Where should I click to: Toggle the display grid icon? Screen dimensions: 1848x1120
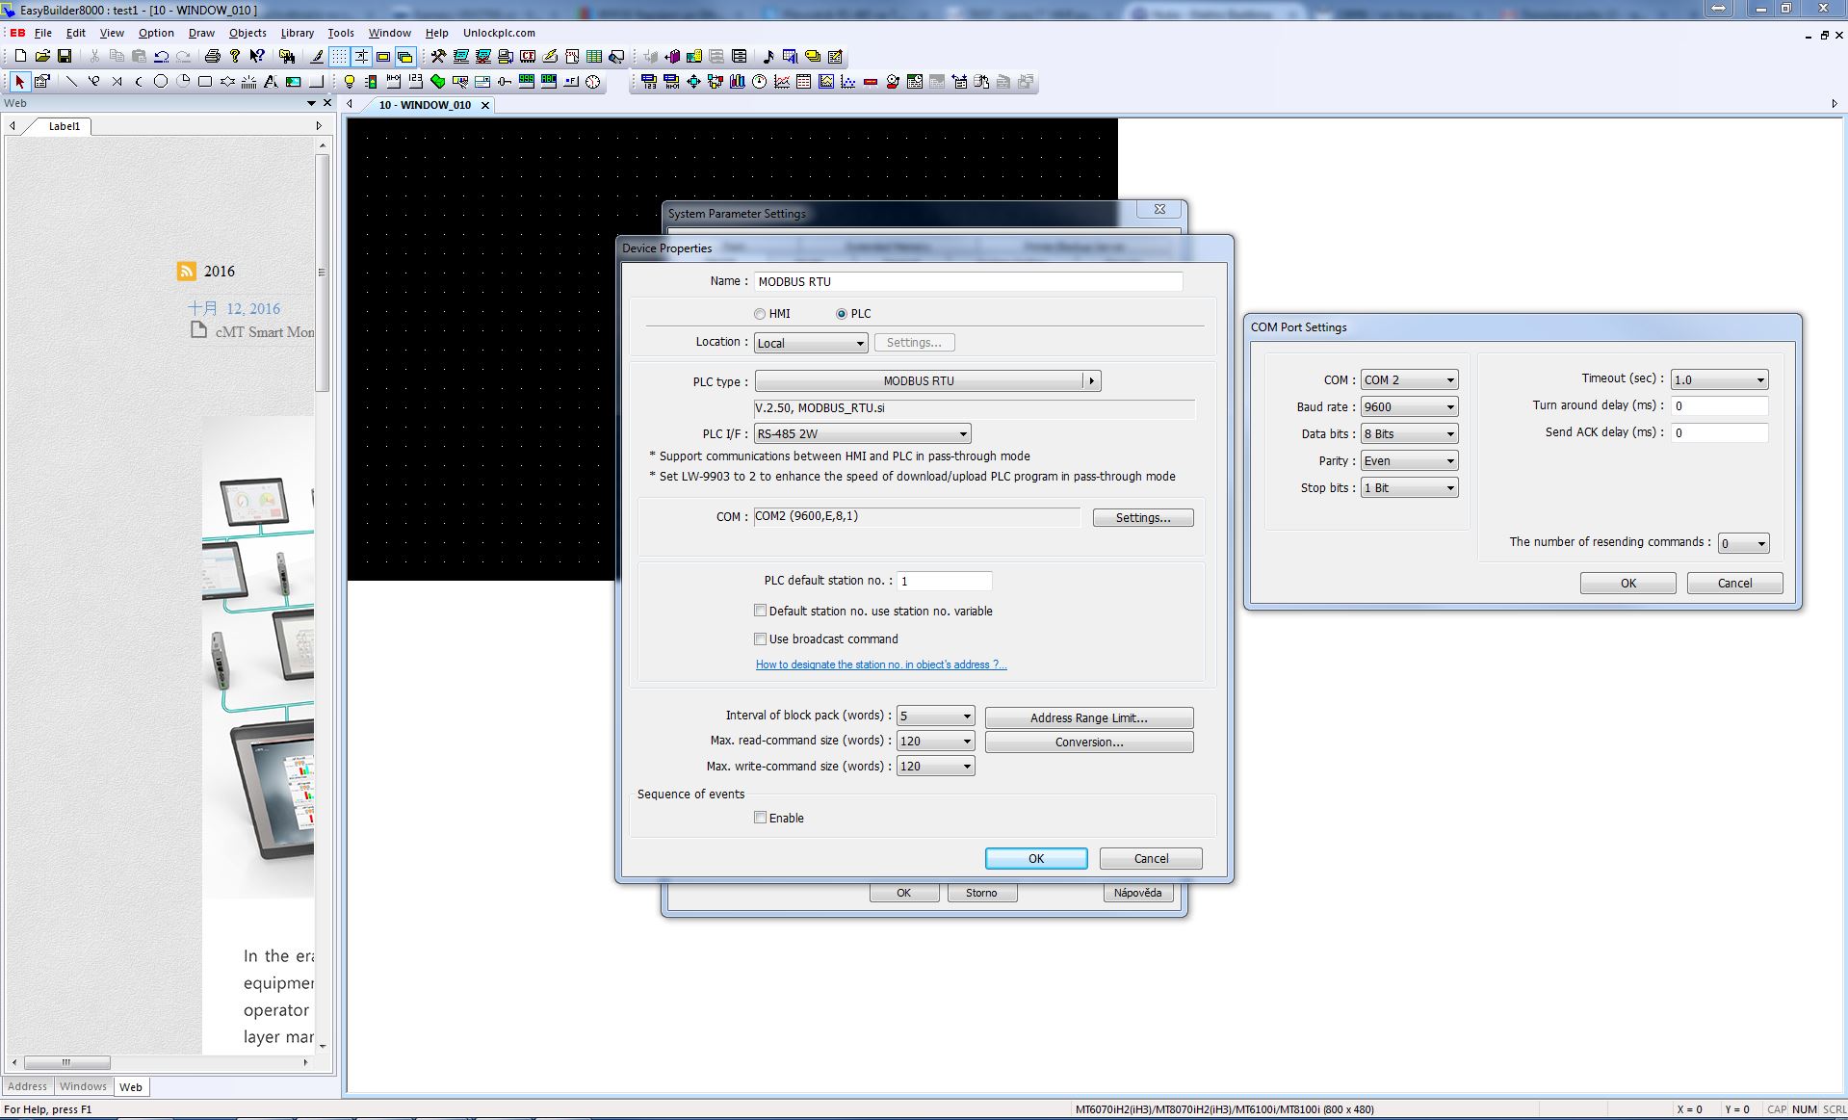tap(339, 57)
